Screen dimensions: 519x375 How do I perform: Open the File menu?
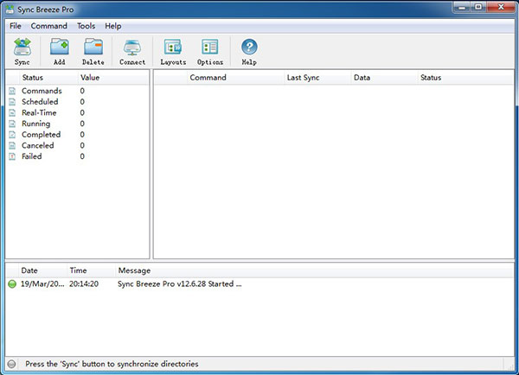(x=16, y=26)
